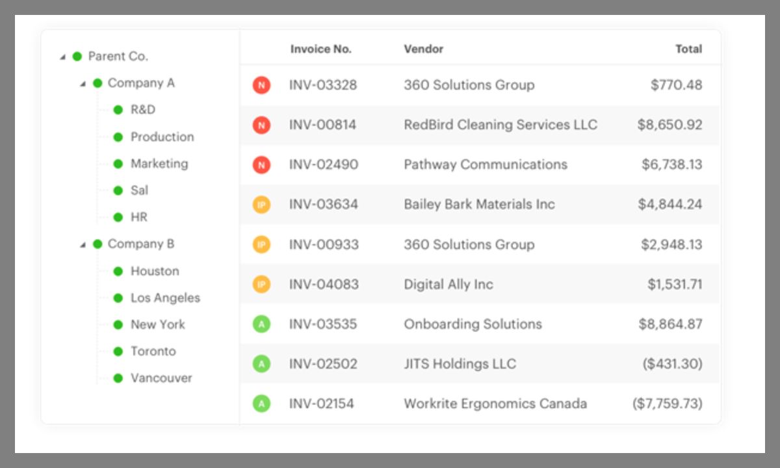Image resolution: width=780 pixels, height=468 pixels.
Task: Click the IP status badge beside INV-00933
Action: pyautogui.click(x=261, y=244)
